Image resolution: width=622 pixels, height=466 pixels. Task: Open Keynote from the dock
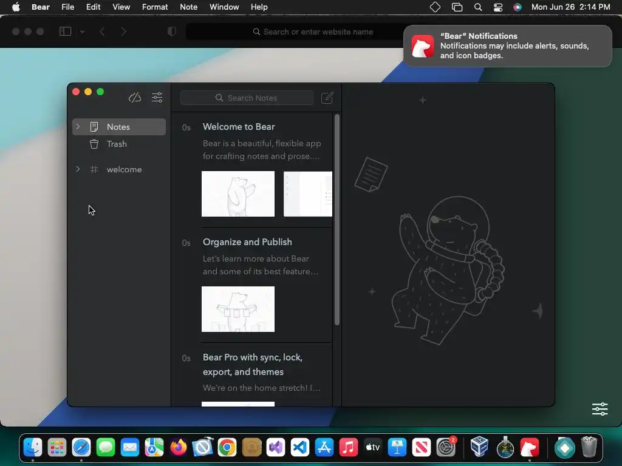coord(397,448)
